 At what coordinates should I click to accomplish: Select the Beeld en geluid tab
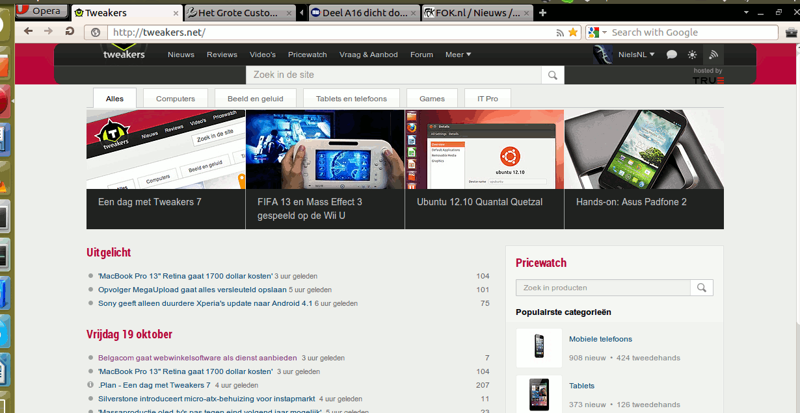point(256,99)
